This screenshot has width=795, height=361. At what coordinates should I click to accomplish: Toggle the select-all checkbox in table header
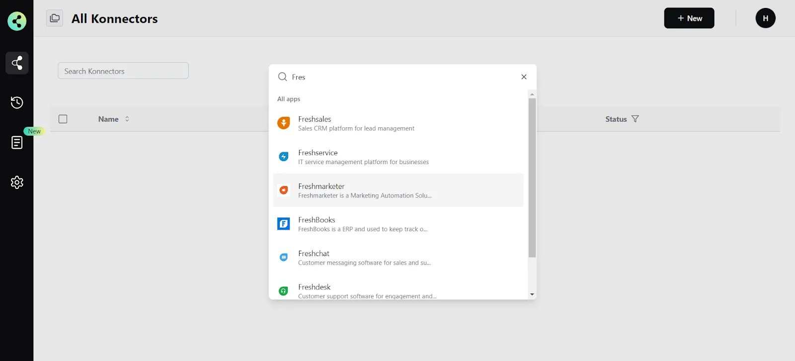[63, 119]
